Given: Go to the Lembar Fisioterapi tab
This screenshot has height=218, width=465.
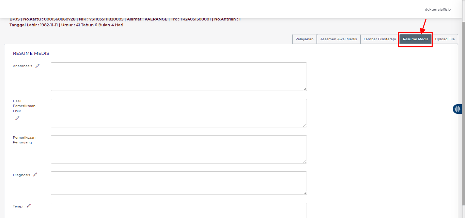Looking at the screenshot, I should (379, 39).
